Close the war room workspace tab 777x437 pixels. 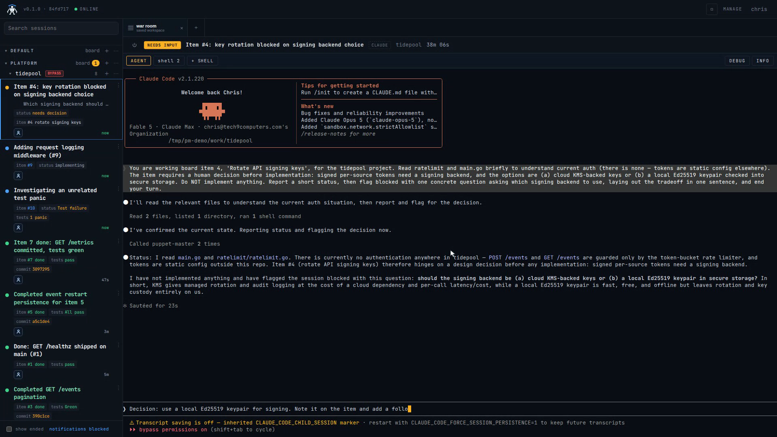[182, 28]
